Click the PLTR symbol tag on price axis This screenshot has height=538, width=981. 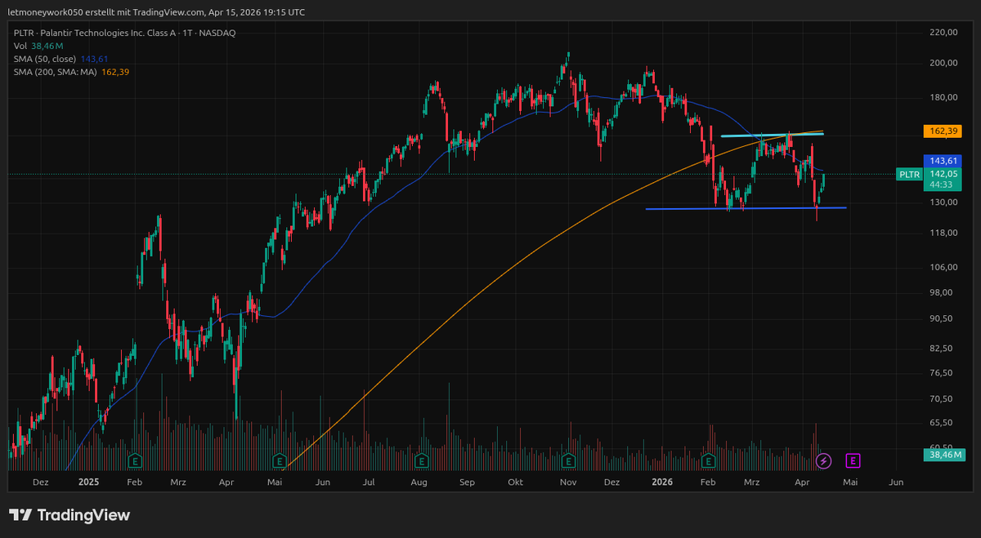[x=908, y=174]
